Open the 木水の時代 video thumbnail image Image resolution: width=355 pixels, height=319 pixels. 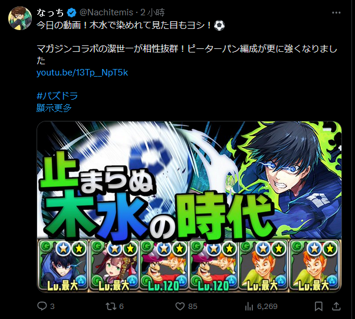tap(189, 207)
